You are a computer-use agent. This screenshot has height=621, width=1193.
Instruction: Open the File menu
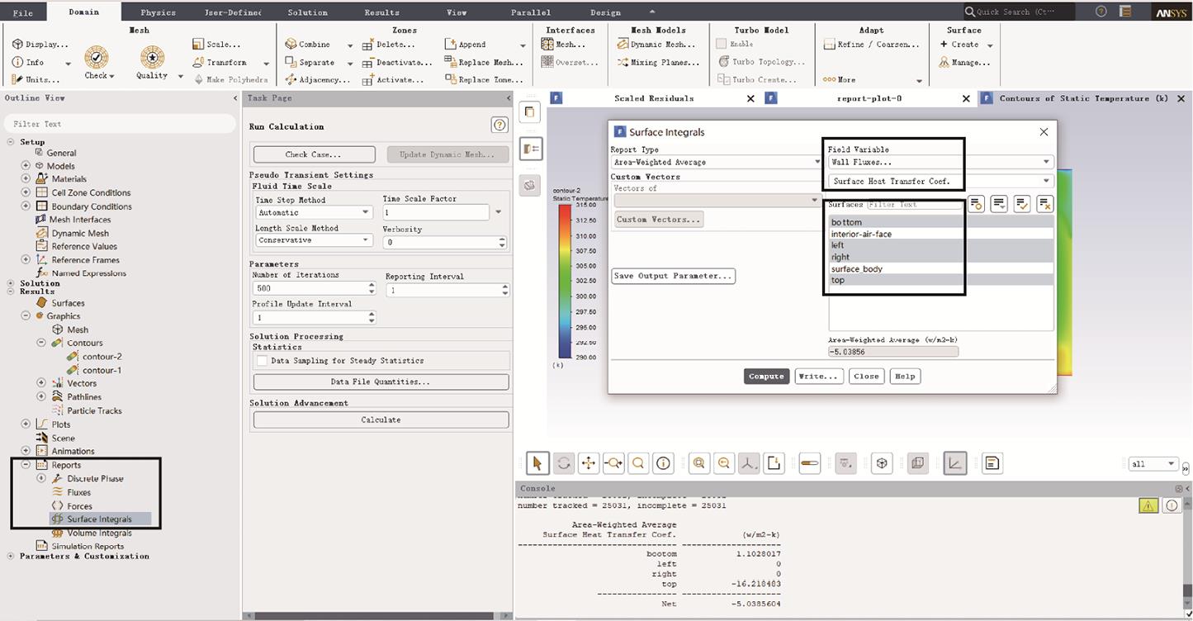(x=23, y=12)
